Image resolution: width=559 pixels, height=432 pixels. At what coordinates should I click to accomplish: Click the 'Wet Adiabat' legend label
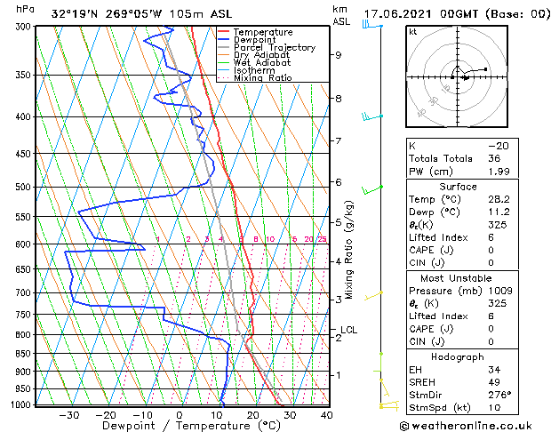point(262,62)
